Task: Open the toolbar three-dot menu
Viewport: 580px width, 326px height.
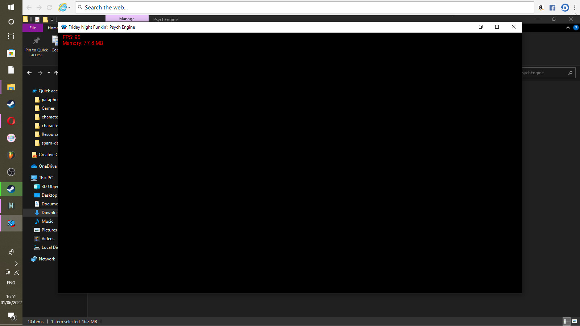Action: click(x=575, y=8)
